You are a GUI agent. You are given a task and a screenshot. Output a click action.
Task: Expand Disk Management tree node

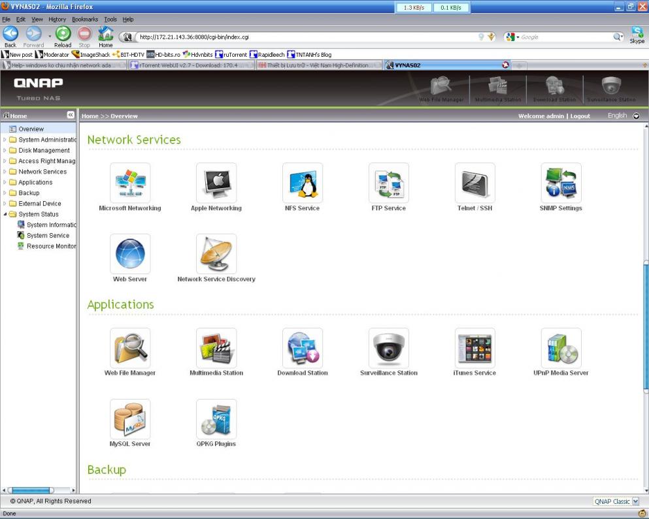point(5,151)
